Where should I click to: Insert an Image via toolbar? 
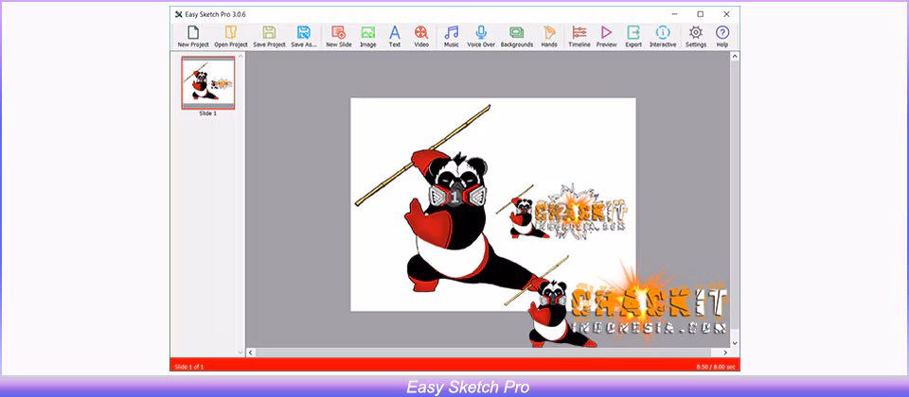click(368, 37)
